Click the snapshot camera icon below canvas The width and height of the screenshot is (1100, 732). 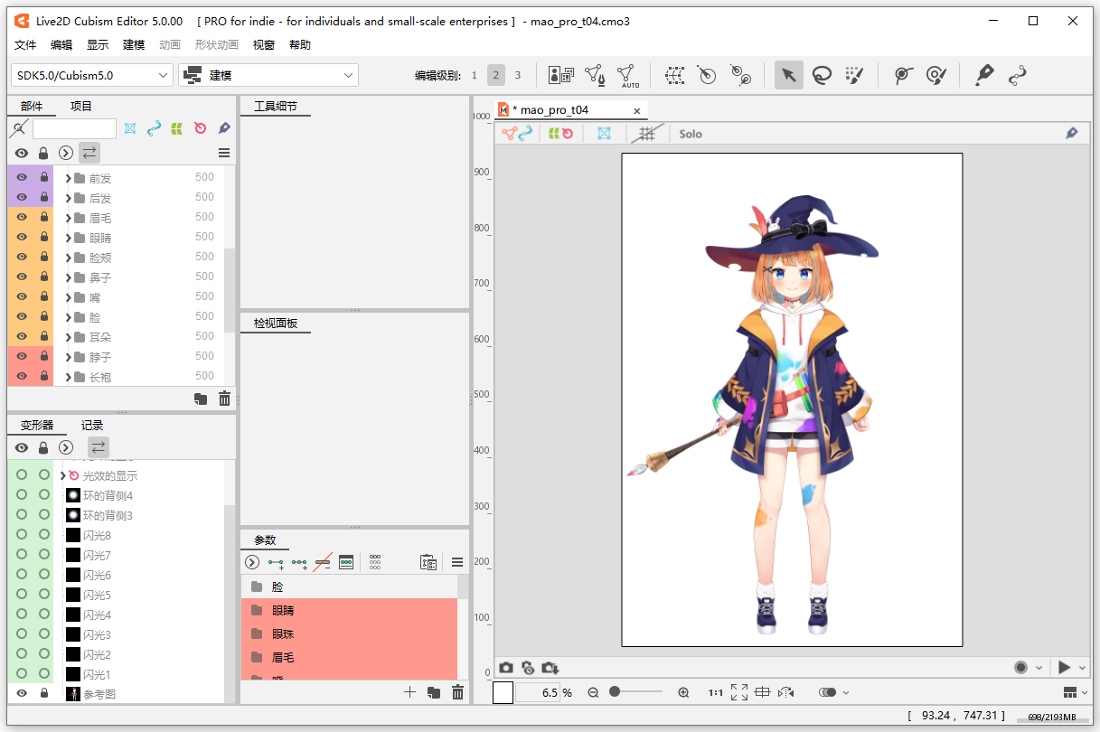tap(506, 667)
